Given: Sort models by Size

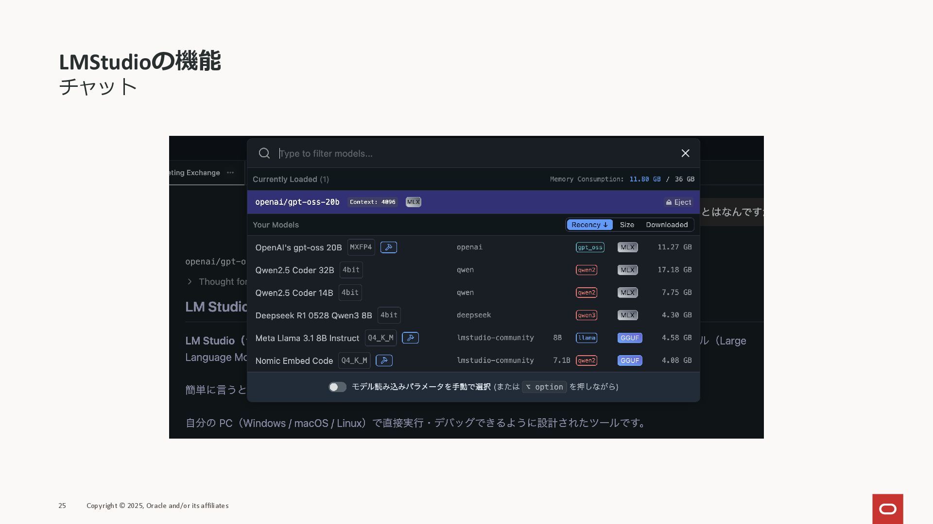Looking at the screenshot, I should pyautogui.click(x=627, y=225).
